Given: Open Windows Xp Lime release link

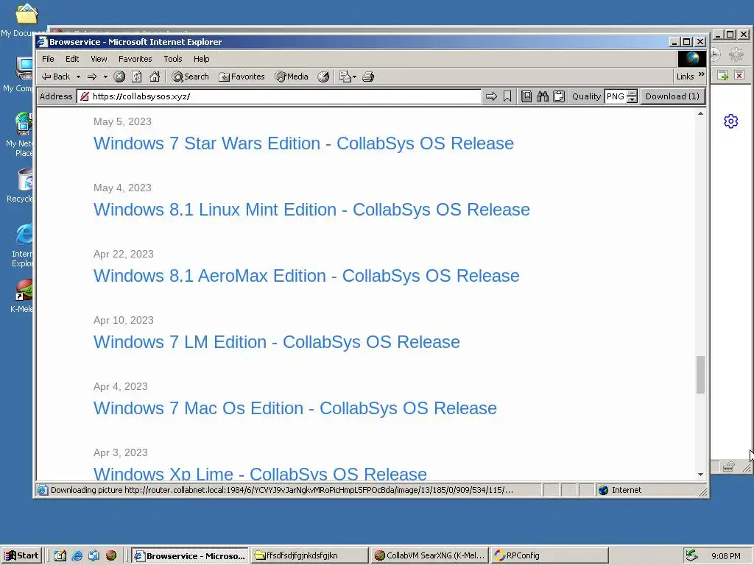Looking at the screenshot, I should [260, 473].
